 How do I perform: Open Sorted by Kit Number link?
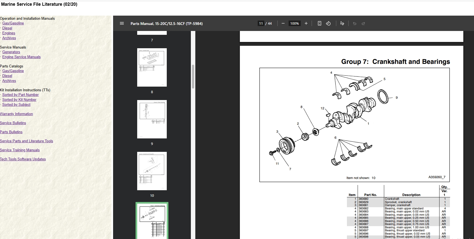(x=19, y=100)
